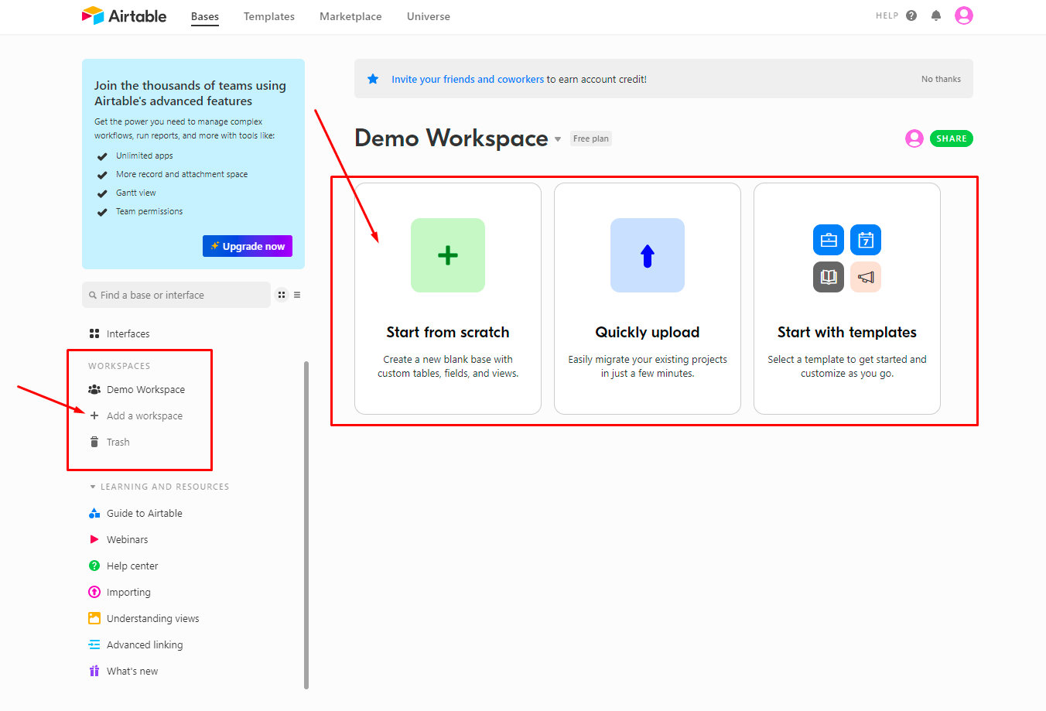
Task: Click the calendar template icon
Action: 866,240
